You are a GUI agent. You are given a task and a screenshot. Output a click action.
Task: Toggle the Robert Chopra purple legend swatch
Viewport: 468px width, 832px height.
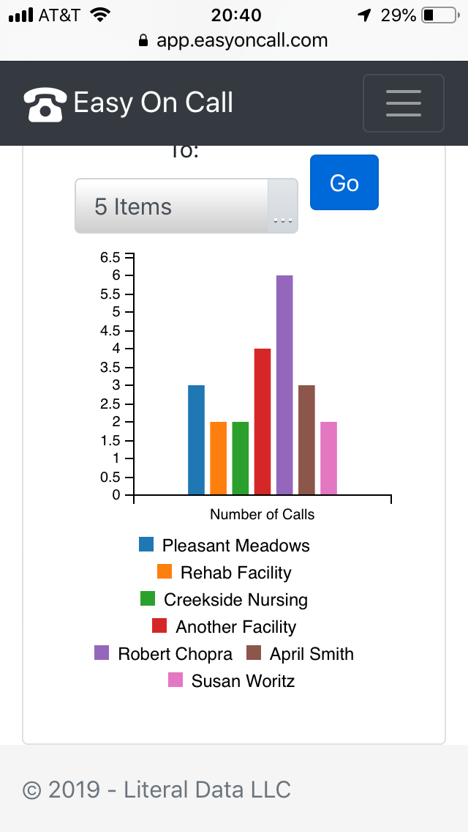[x=102, y=653]
